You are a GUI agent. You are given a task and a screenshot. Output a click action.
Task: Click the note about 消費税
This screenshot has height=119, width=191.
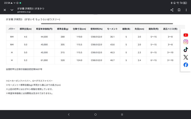30,93
